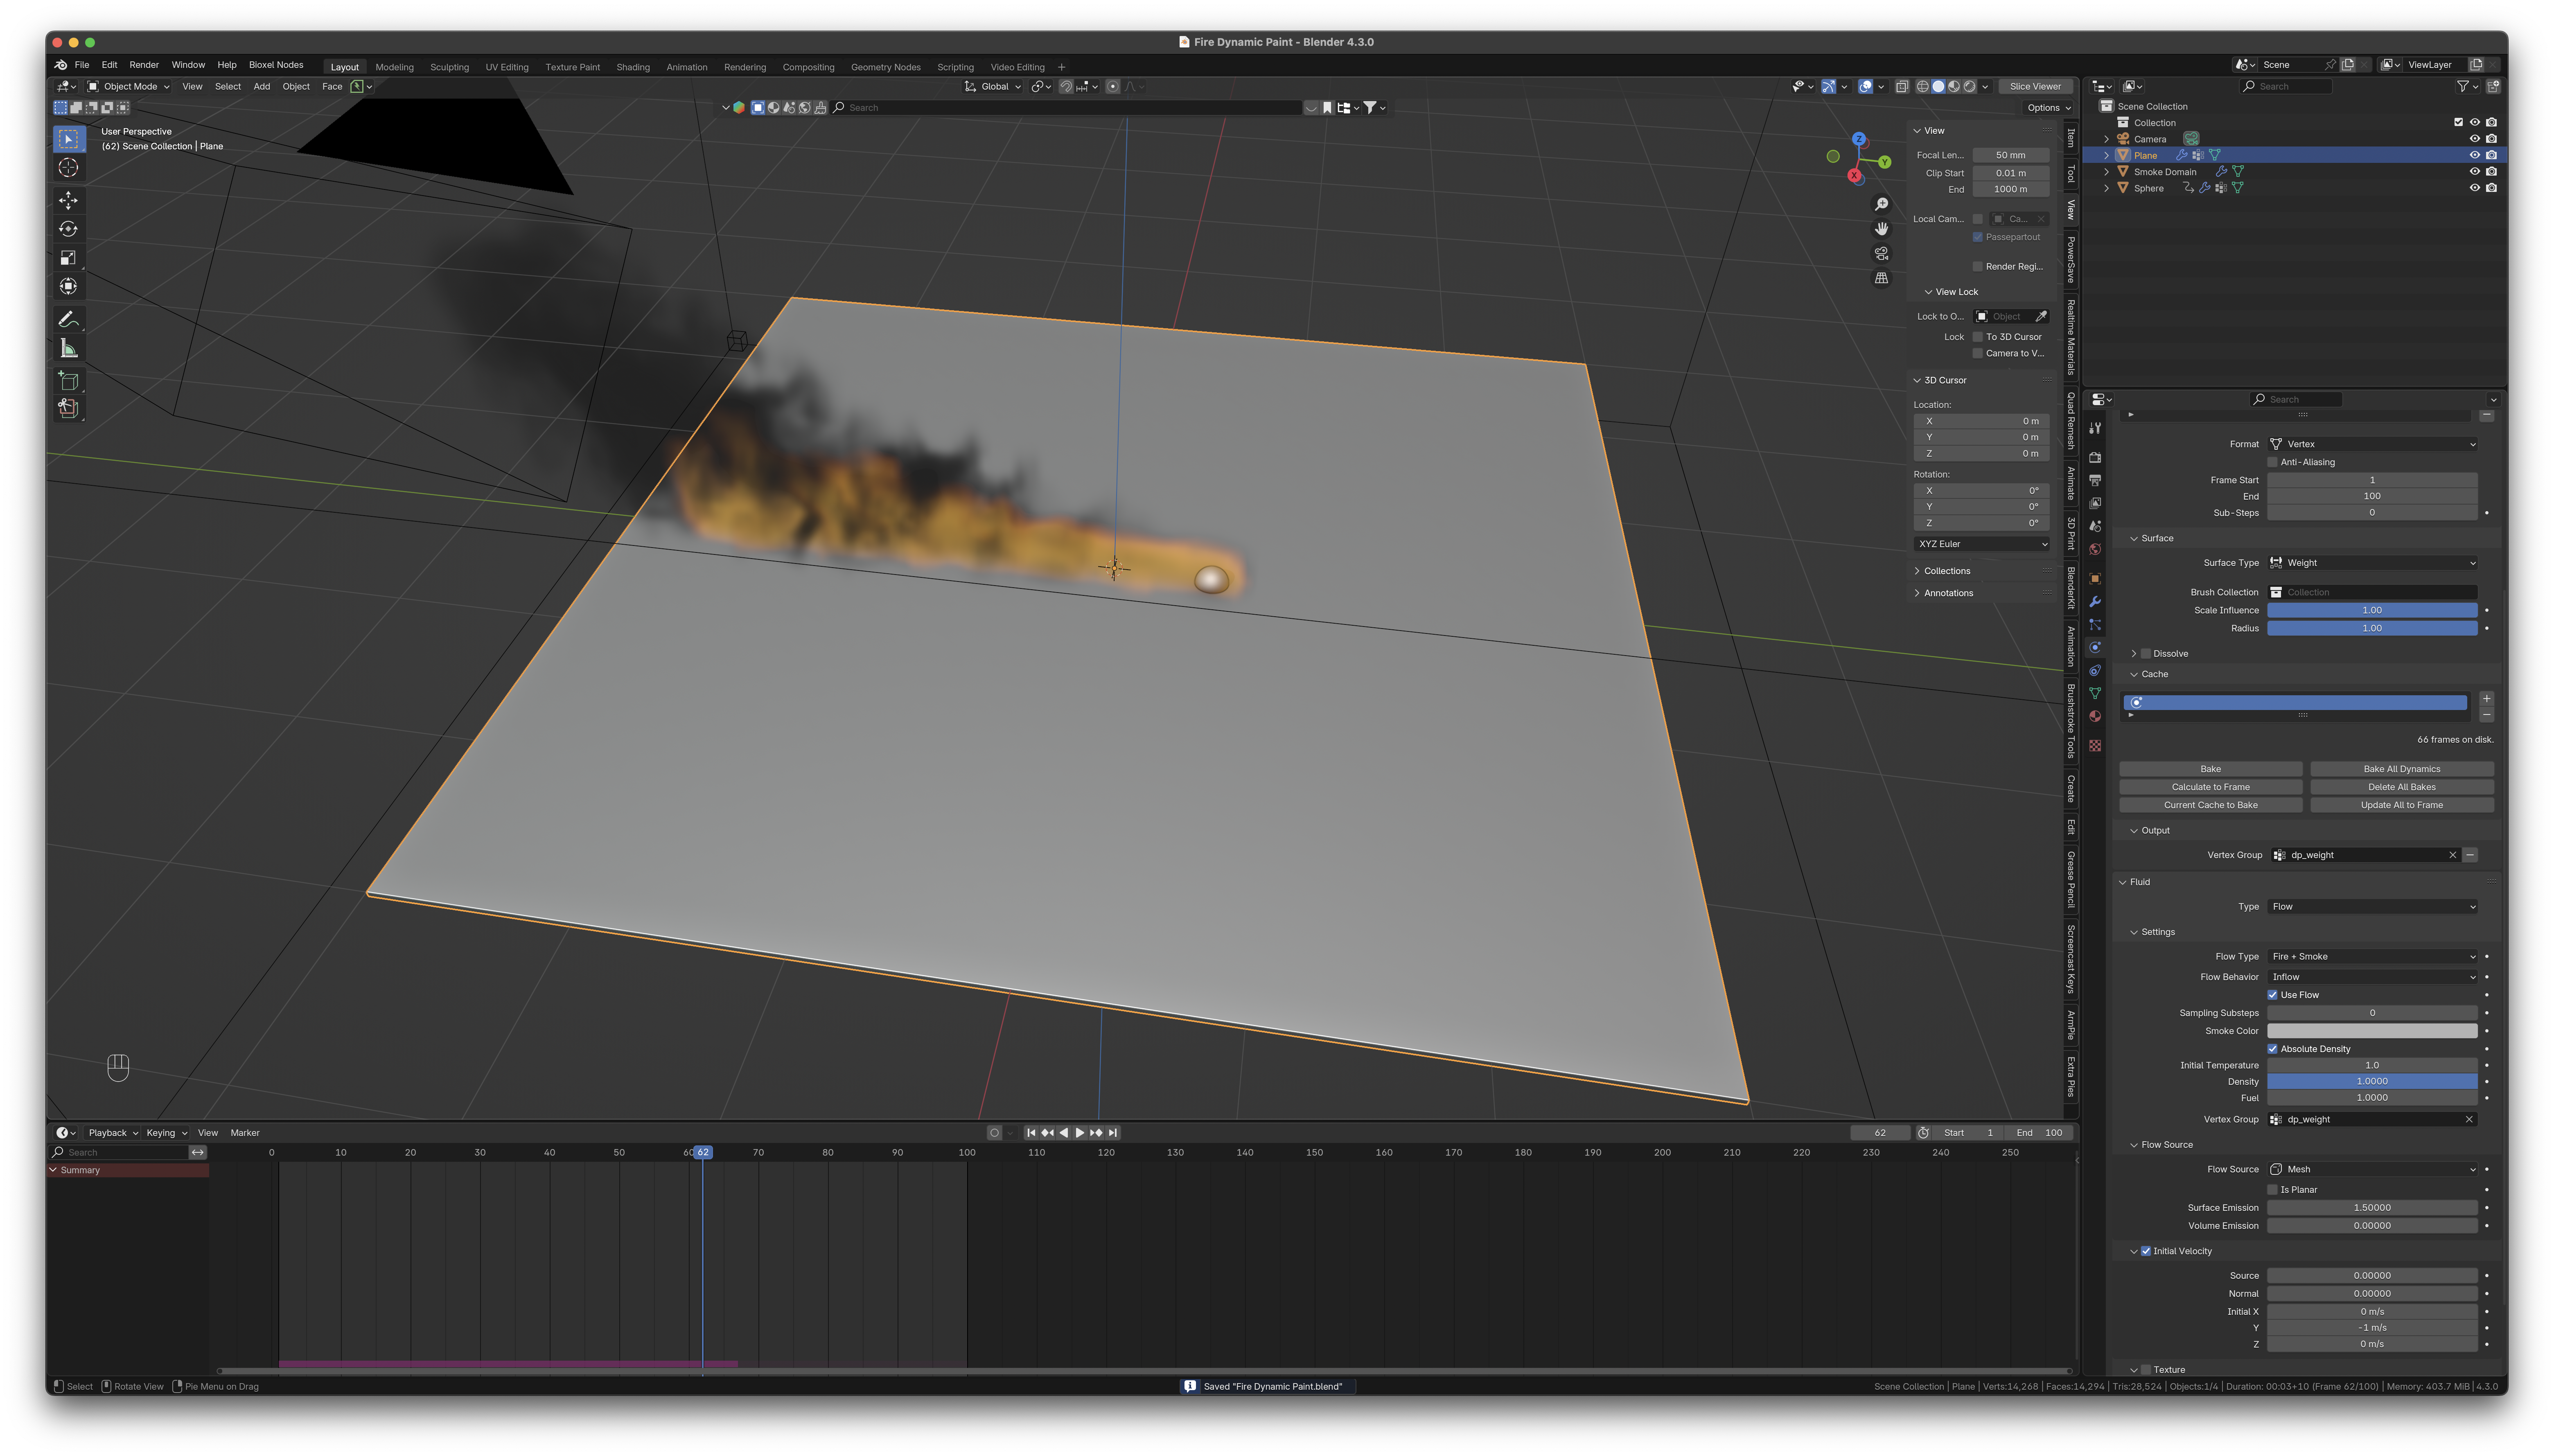2554x1456 pixels.
Task: Switch to the Shading workspace tab
Action: pos(633,67)
